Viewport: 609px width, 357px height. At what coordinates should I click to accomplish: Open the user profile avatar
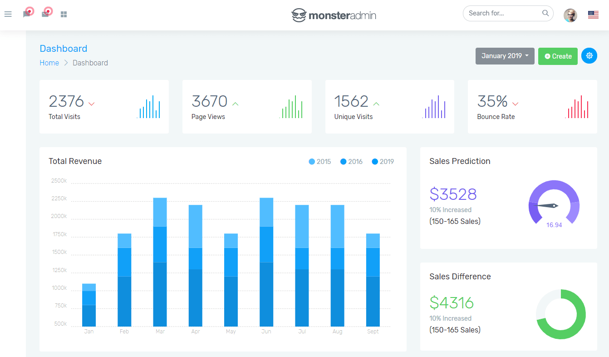570,15
